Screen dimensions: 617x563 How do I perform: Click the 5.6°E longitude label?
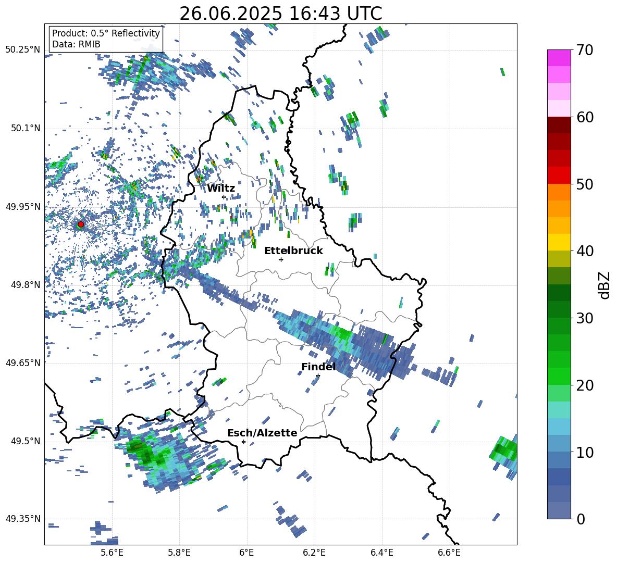pos(112,553)
